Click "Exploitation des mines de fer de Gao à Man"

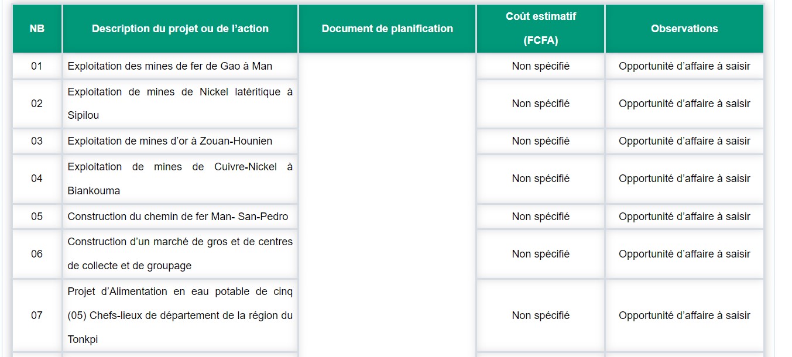point(170,66)
